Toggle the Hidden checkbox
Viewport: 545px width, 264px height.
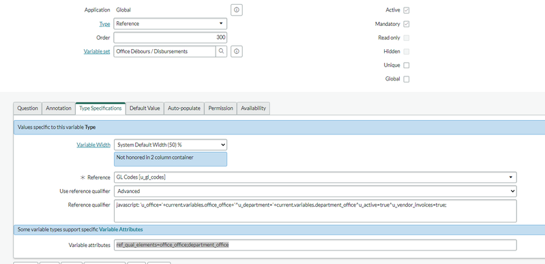[407, 51]
